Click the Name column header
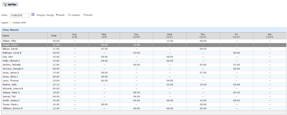 pyautogui.click(x=24, y=36)
